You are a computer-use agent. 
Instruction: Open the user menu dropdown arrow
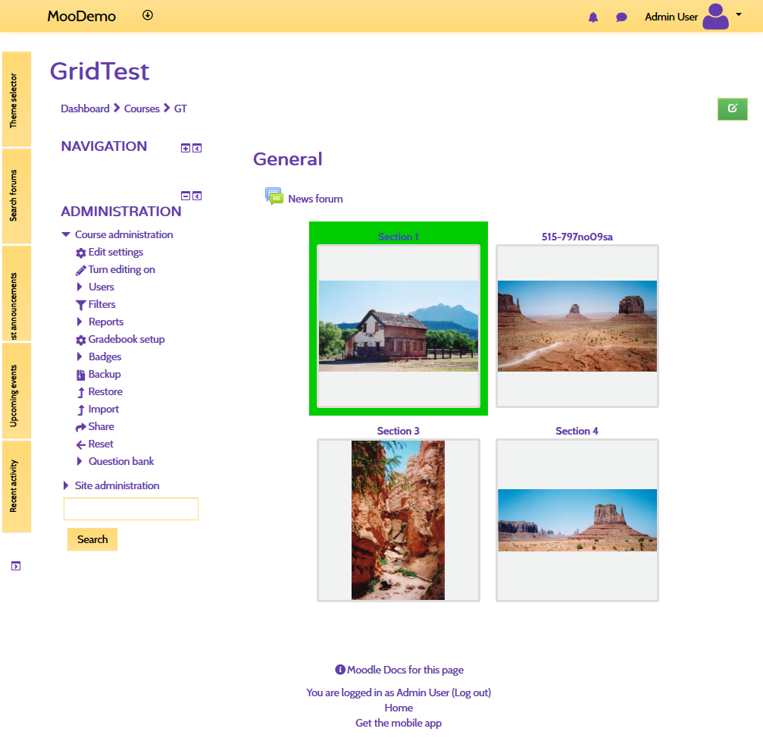tap(739, 14)
